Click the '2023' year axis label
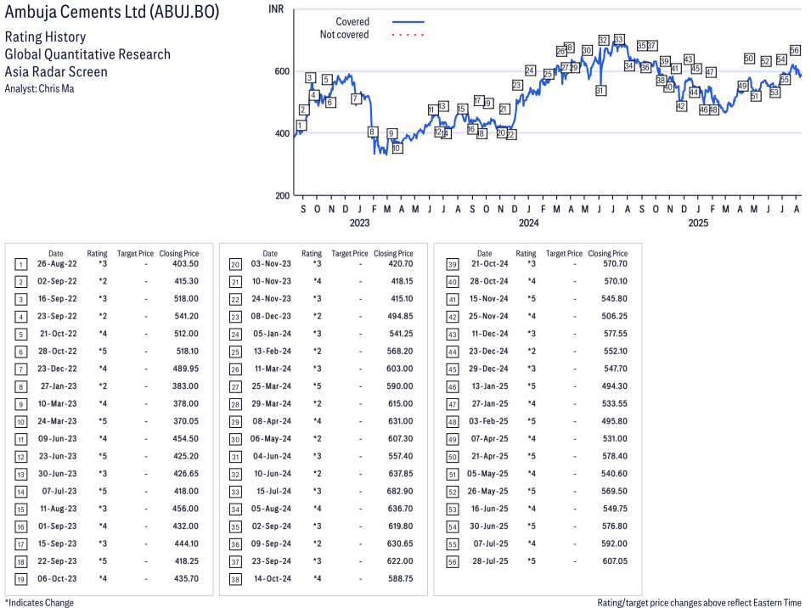The width and height of the screenshot is (811, 608). coord(359,222)
